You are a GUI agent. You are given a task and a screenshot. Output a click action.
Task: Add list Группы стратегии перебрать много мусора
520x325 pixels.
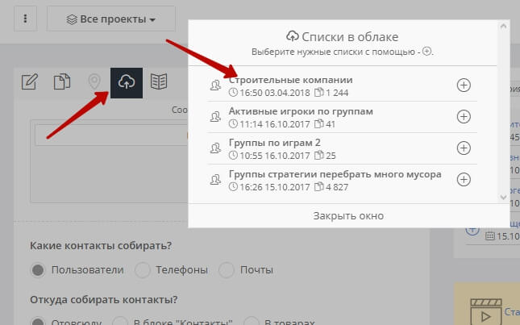(464, 179)
